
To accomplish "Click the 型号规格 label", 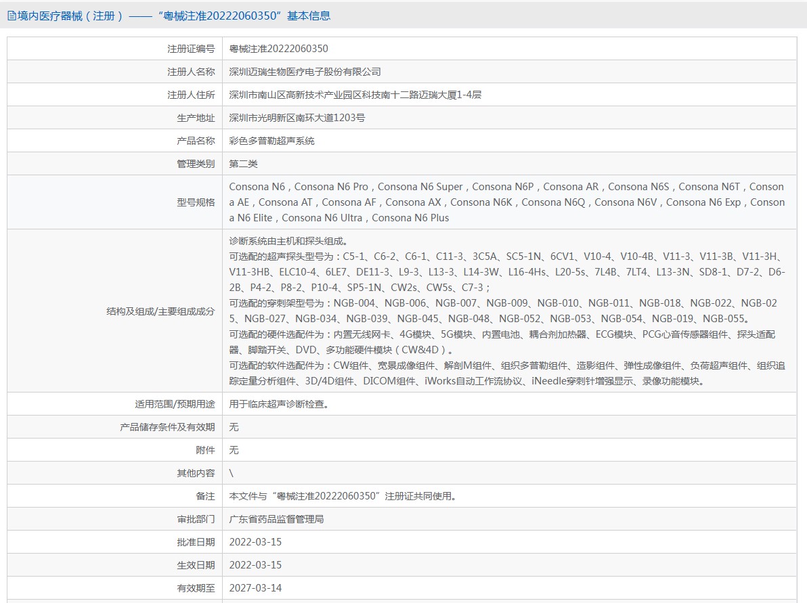I will point(196,203).
